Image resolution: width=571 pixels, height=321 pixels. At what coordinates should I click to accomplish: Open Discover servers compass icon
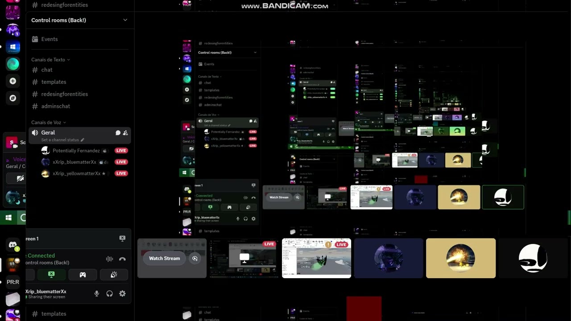tap(12, 98)
